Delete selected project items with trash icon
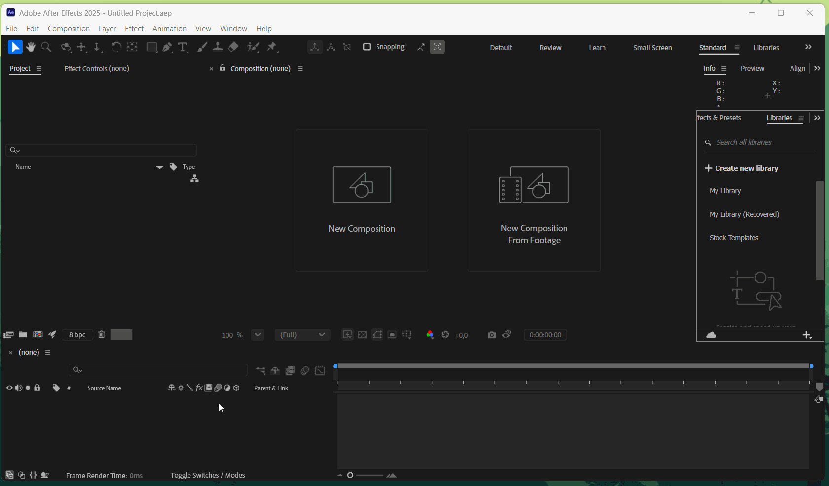 (102, 335)
